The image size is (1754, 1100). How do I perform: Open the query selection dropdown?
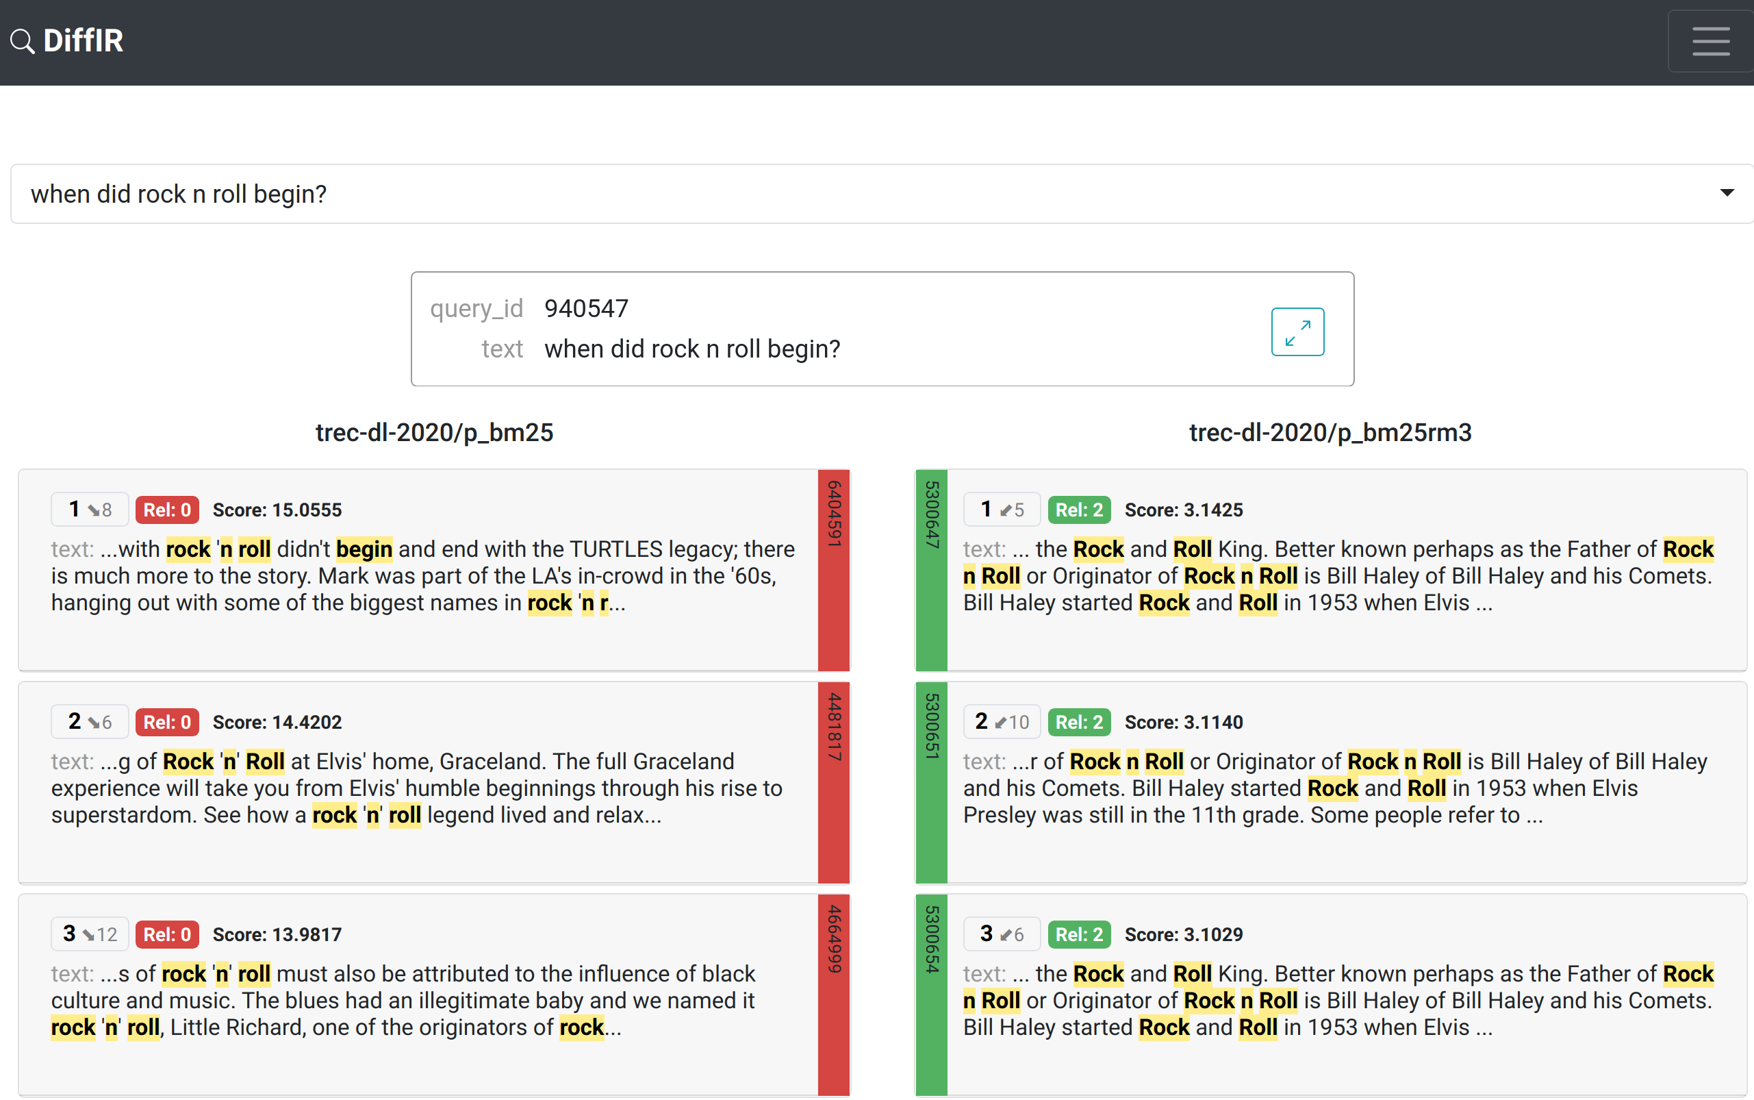(x=873, y=194)
